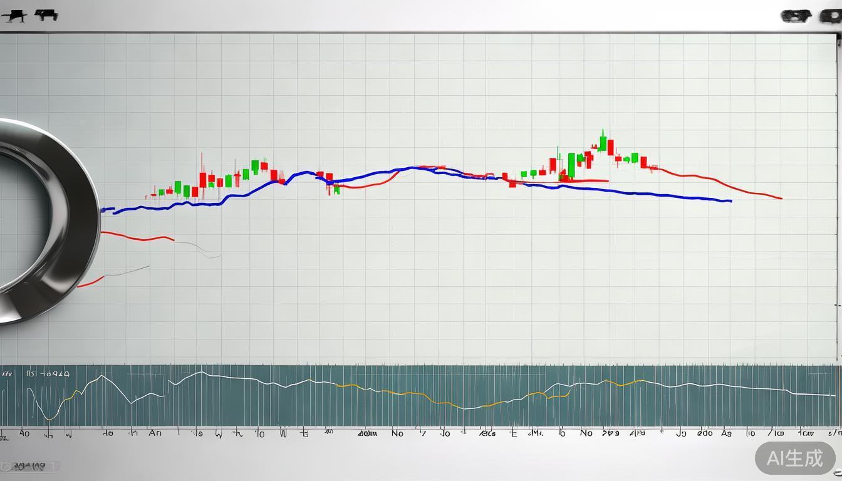Select the tallest green candlestick at the chart peak
The image size is (842, 481).
pyautogui.click(x=603, y=142)
